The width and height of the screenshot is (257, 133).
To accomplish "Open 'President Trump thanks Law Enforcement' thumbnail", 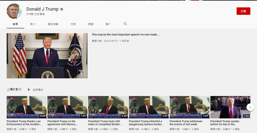I will [x=27, y=107].
